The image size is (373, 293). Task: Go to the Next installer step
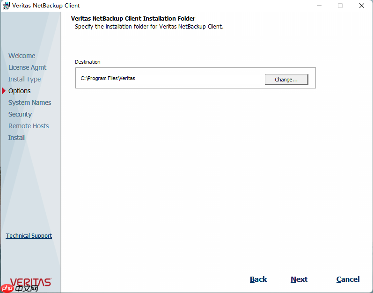[x=299, y=279]
